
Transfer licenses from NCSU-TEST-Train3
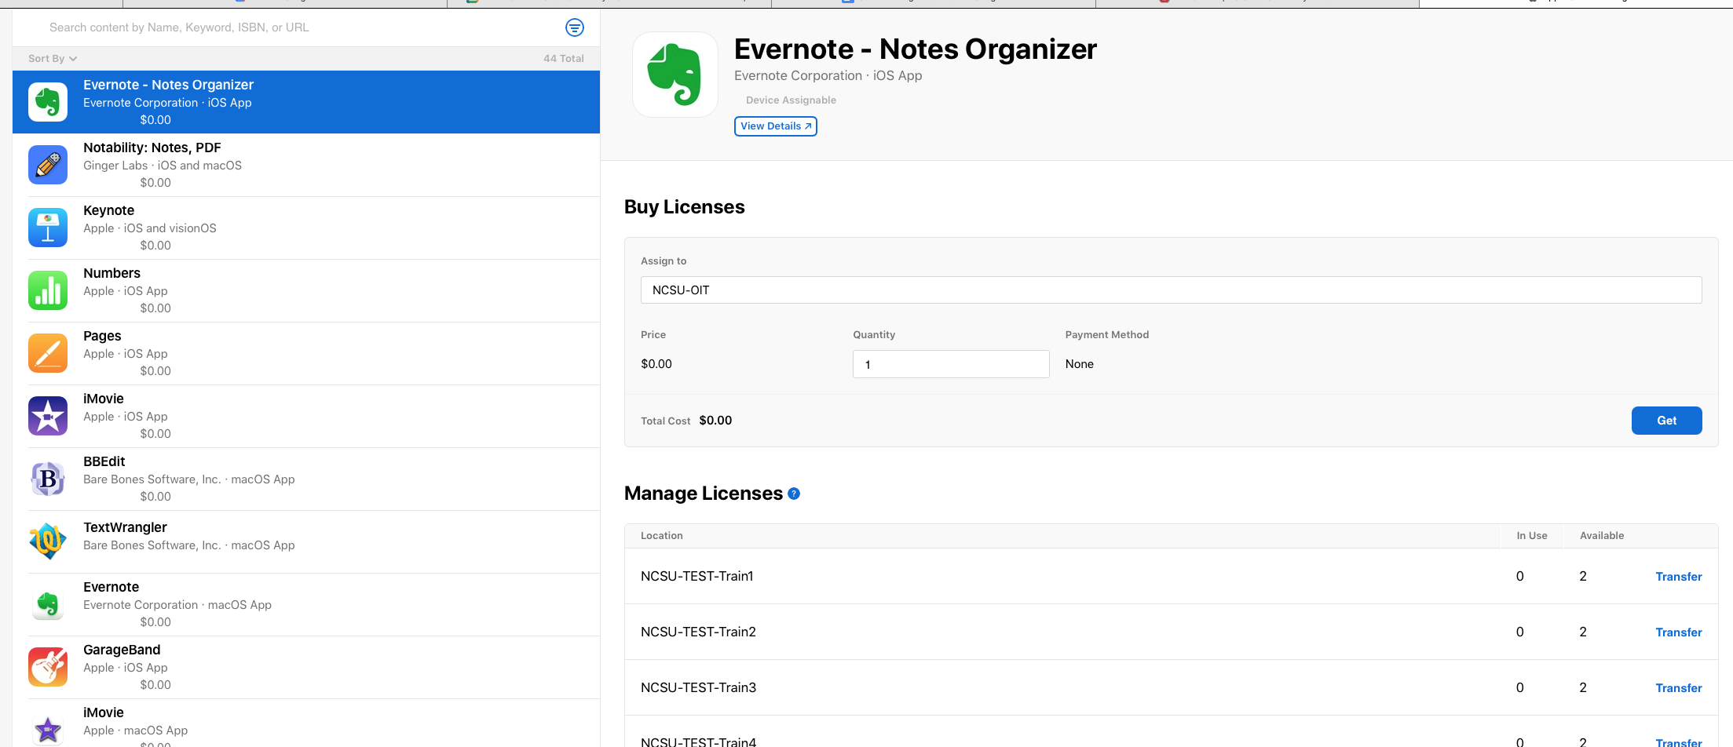pyautogui.click(x=1679, y=687)
